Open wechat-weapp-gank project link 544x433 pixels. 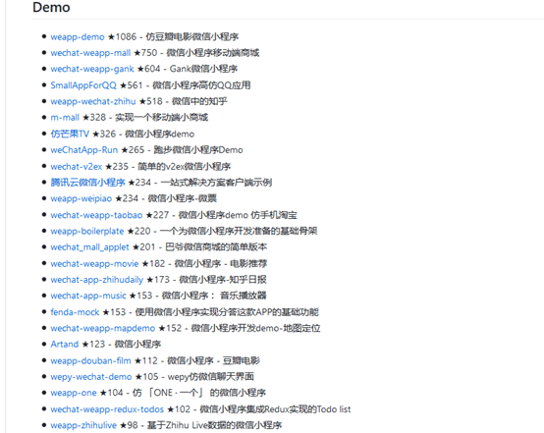92,69
